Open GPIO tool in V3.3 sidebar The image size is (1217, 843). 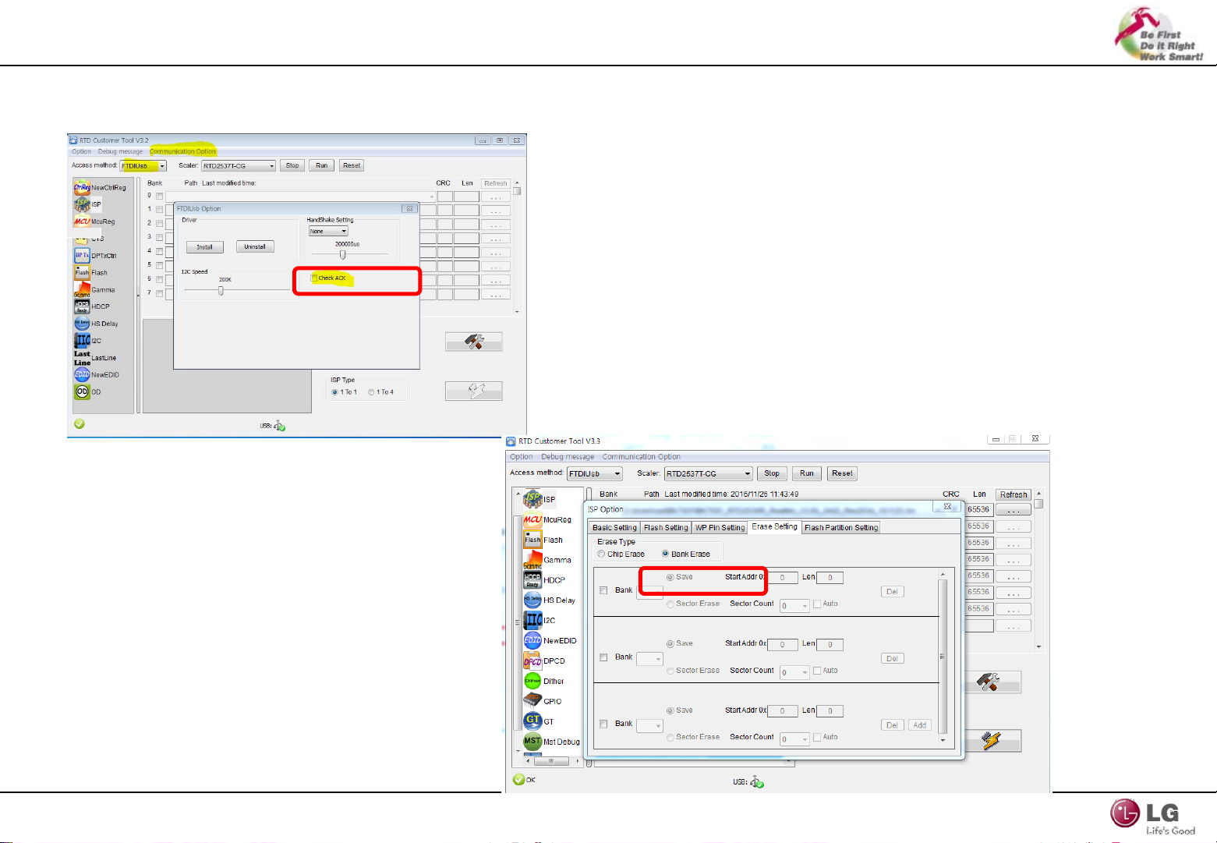click(x=543, y=702)
